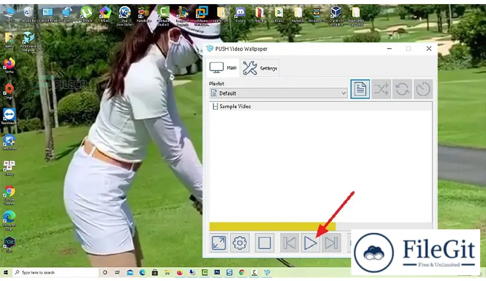
Task: Open the gear settings button in bottom toolbar
Action: [x=240, y=243]
